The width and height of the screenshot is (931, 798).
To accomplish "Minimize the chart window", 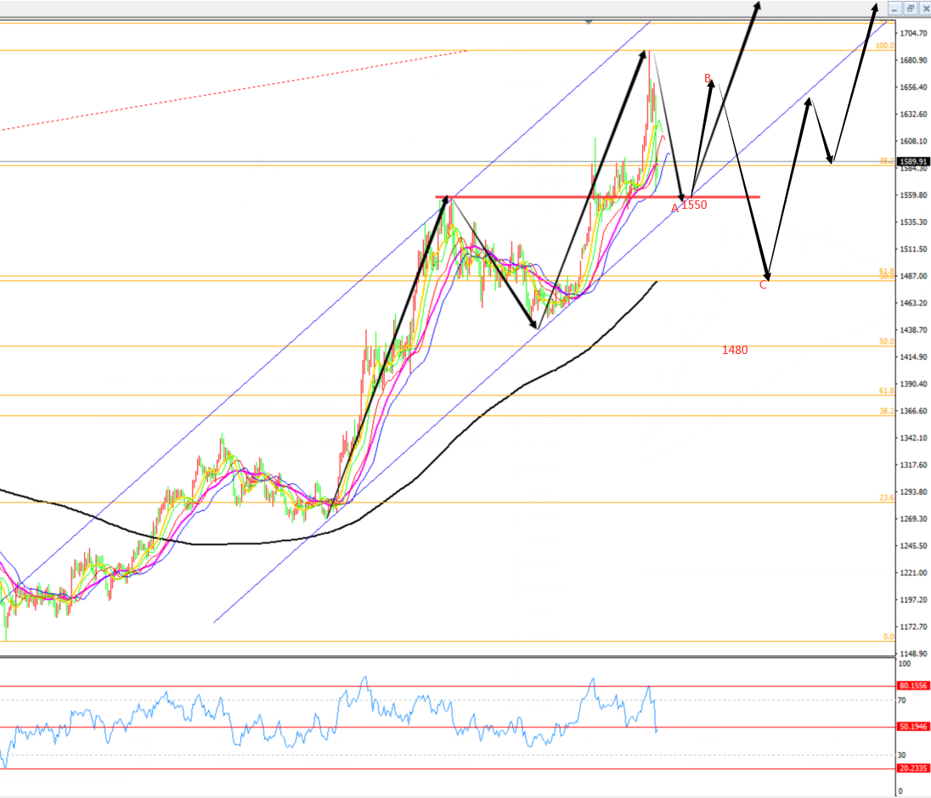I will click(x=894, y=8).
